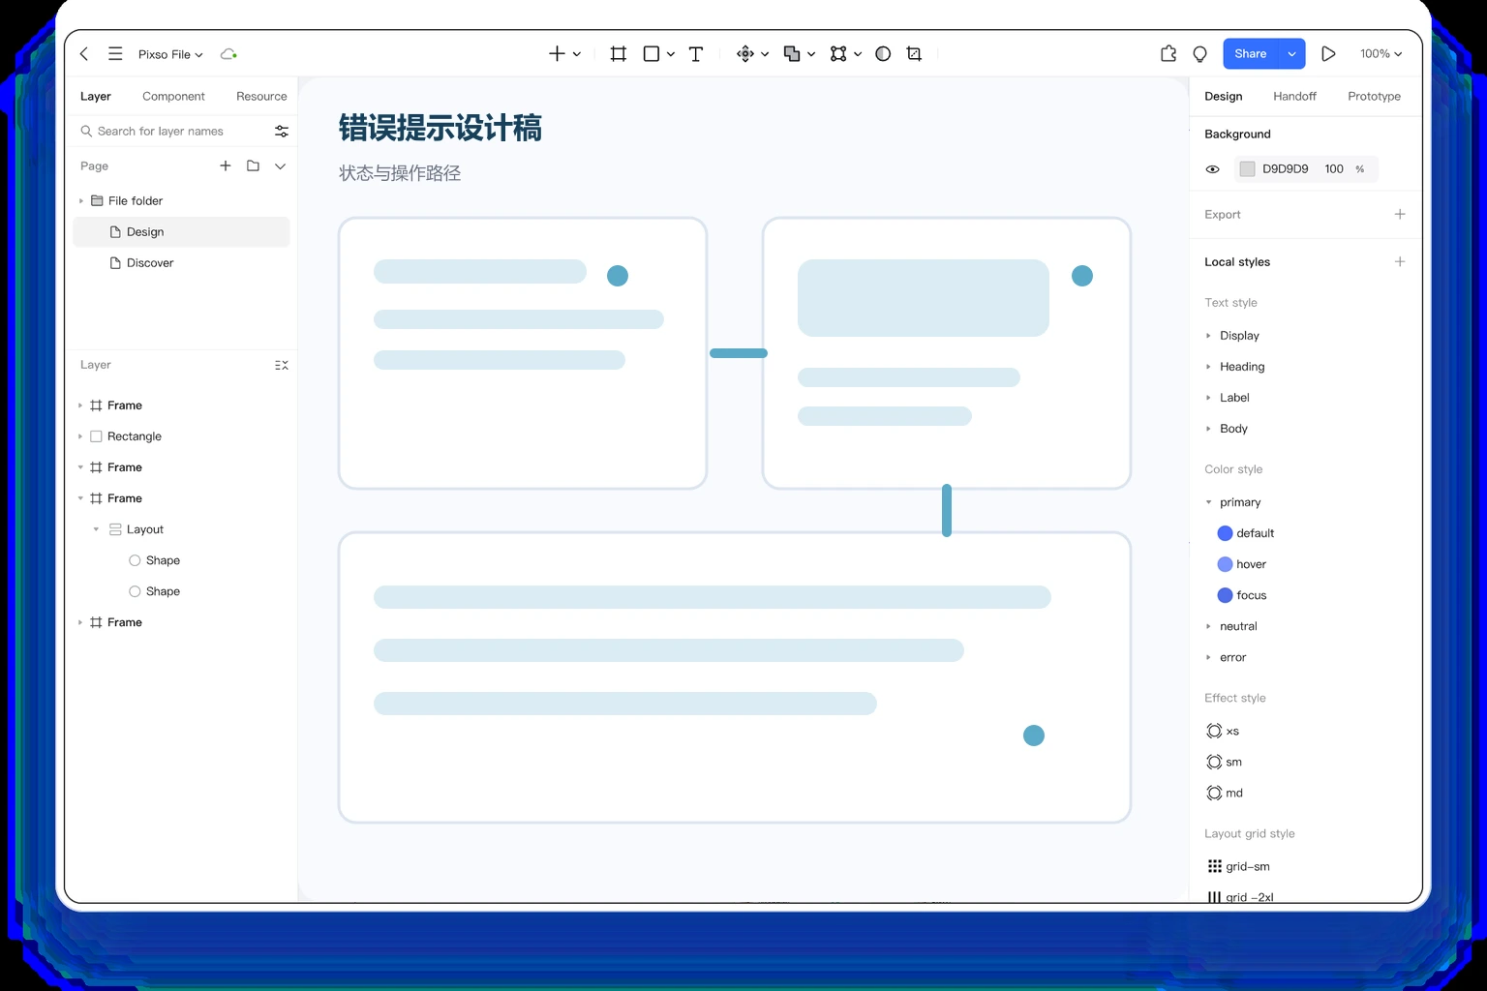Screen dimensions: 1487x991
Task: Collapse all layers icon
Action: (x=282, y=365)
